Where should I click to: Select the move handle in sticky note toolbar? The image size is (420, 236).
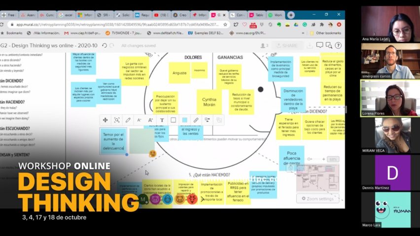(x=105, y=120)
